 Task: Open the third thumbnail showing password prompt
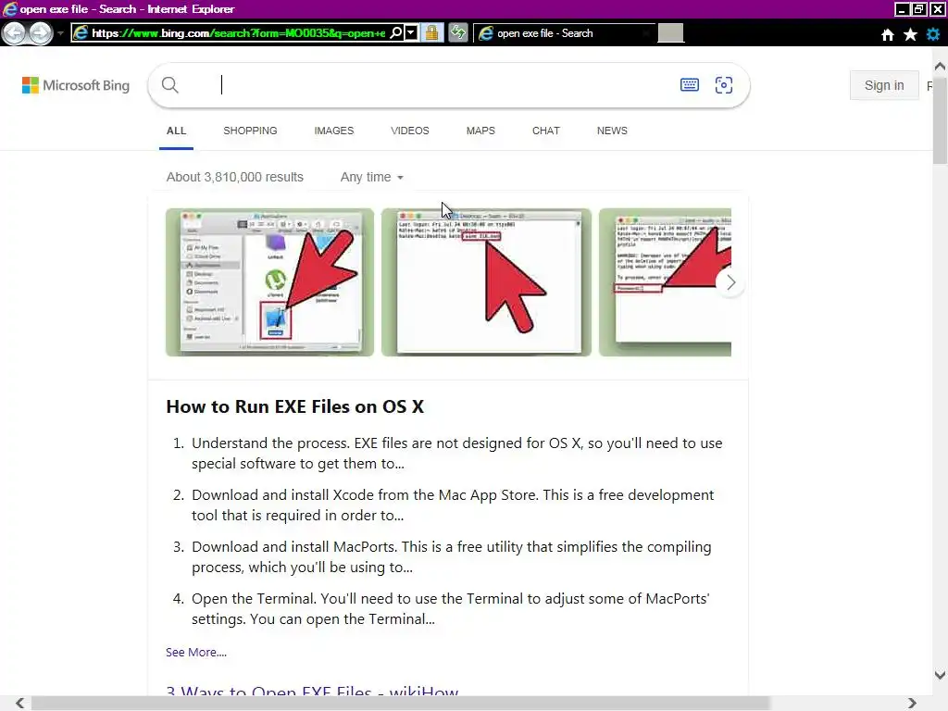[x=665, y=282]
